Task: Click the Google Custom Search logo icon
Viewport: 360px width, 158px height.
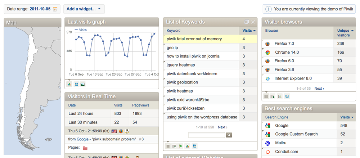Action: coord(267,134)
